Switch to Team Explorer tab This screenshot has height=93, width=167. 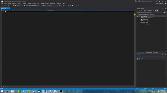click(x=148, y=52)
